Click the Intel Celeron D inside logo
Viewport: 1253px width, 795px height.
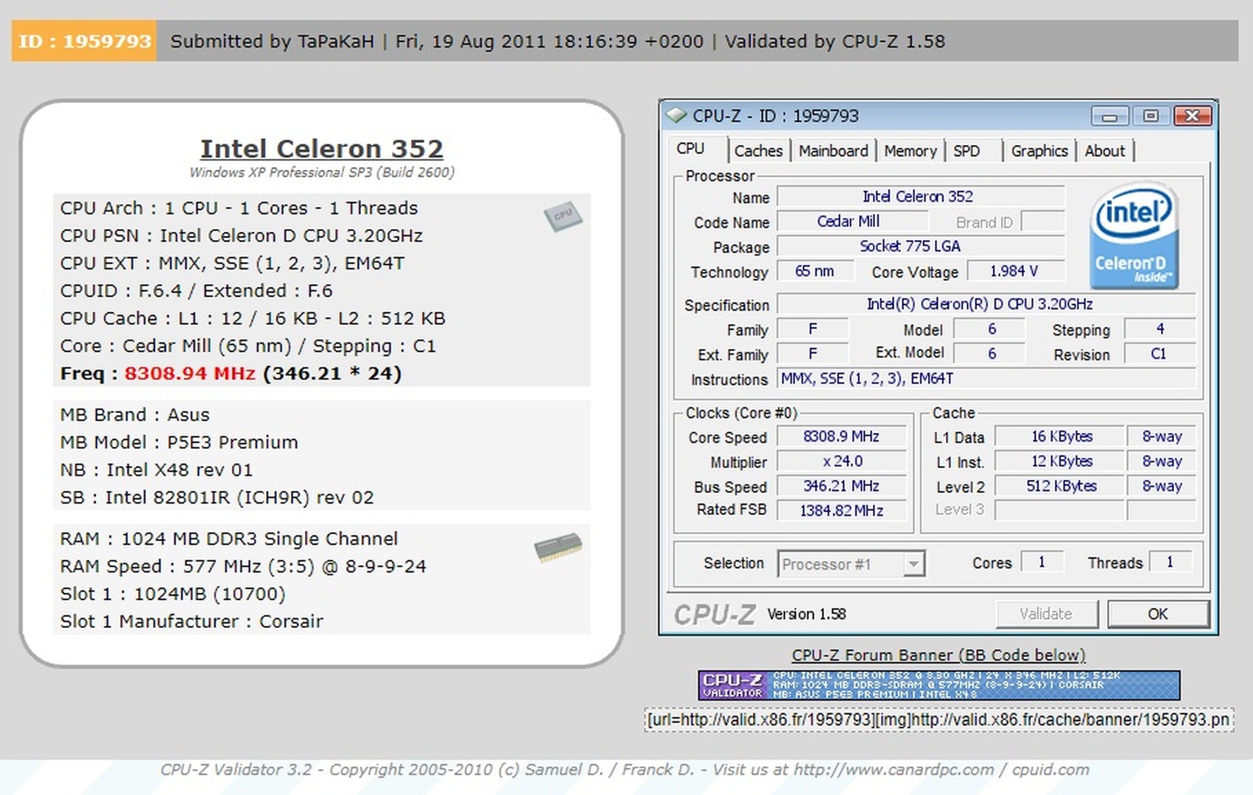[1134, 236]
